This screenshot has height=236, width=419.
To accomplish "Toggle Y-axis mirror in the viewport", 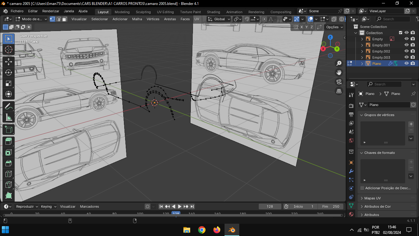I will (x=307, y=27).
